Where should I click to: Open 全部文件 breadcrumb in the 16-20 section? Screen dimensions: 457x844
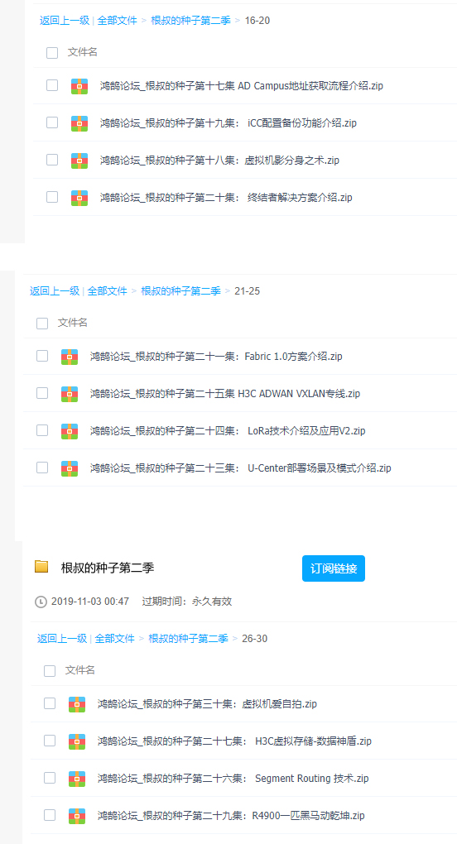coord(117,21)
